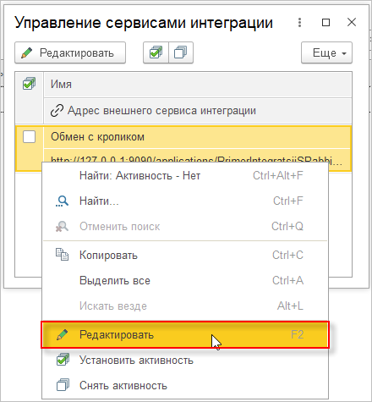Viewport: 372px width, 402px height.
Task: Open the Еще dropdown menu
Action: pos(326,52)
